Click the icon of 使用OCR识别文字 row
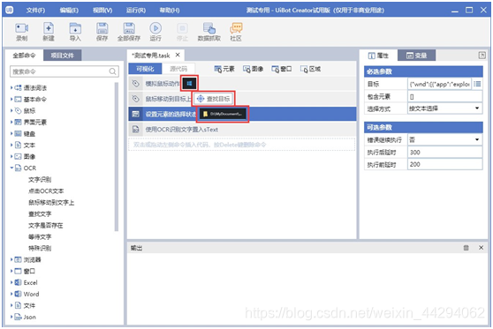This screenshot has width=493, height=329. [135, 130]
